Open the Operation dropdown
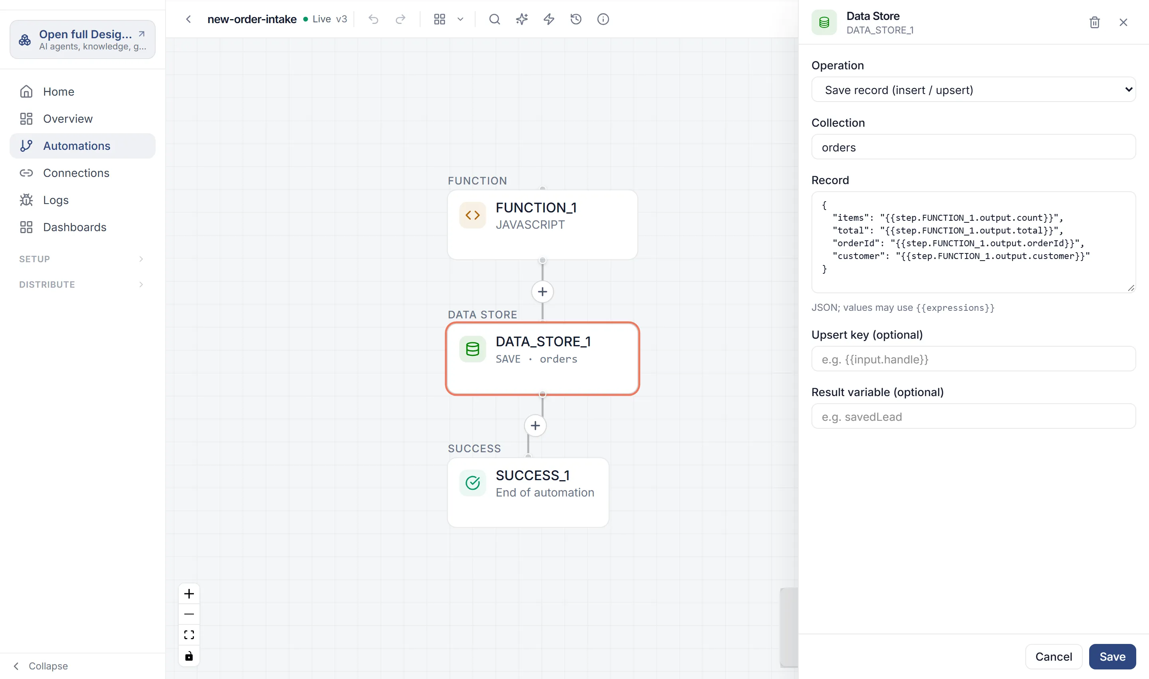This screenshot has height=679, width=1149. click(x=973, y=90)
